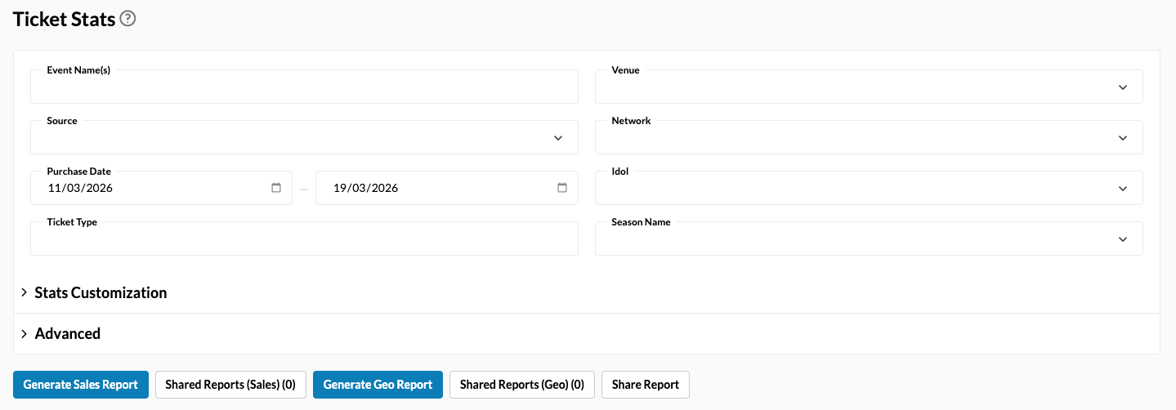
Task: Open Shared Reports (Geo) list
Action: [521, 385]
